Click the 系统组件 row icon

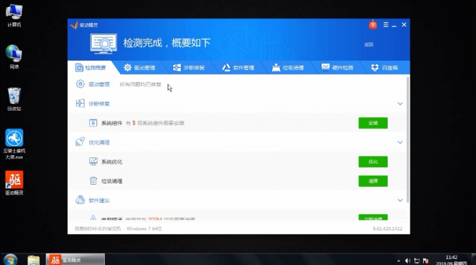pos(93,123)
